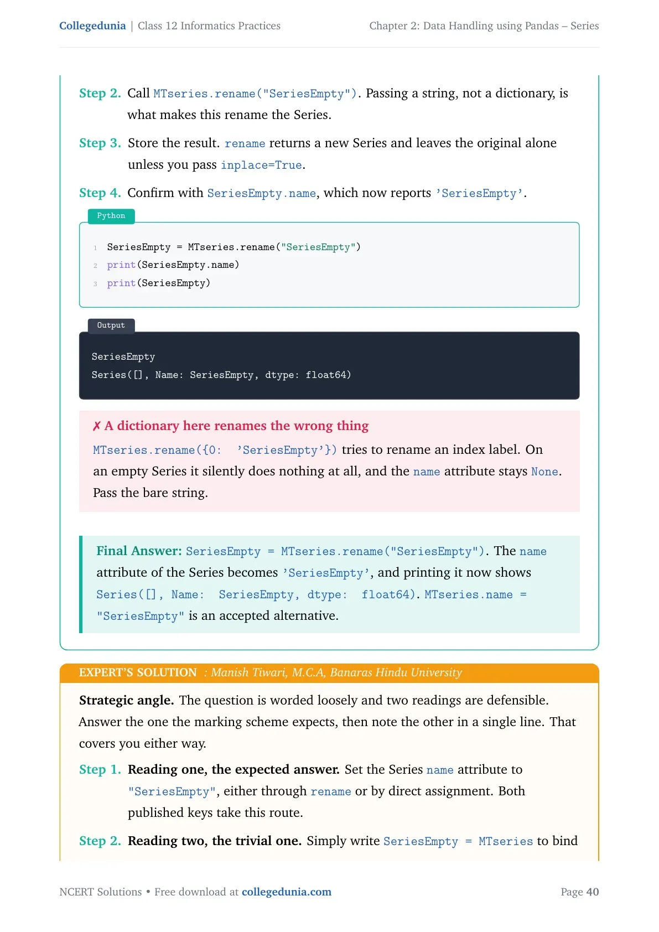Select the Output block label

click(x=111, y=325)
